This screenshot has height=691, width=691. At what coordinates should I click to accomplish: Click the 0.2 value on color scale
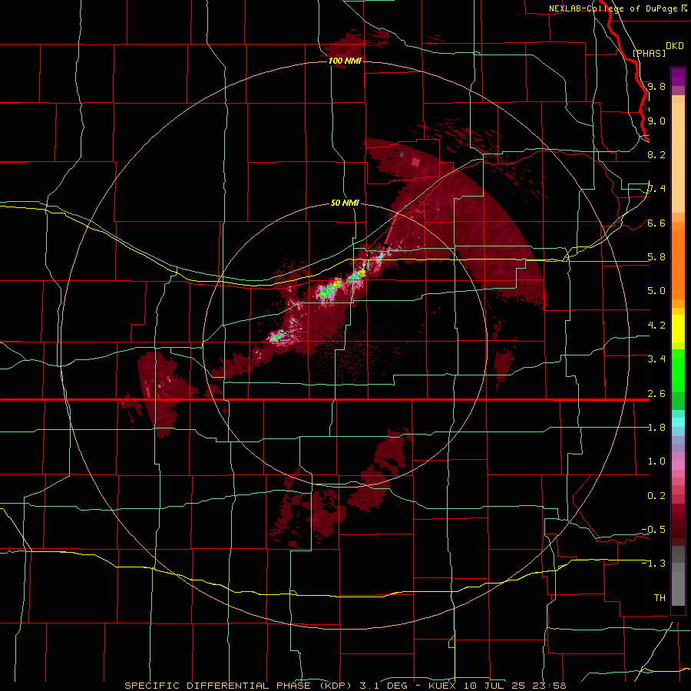pos(656,496)
